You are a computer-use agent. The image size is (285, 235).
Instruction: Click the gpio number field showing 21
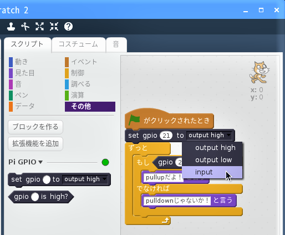[166, 136]
